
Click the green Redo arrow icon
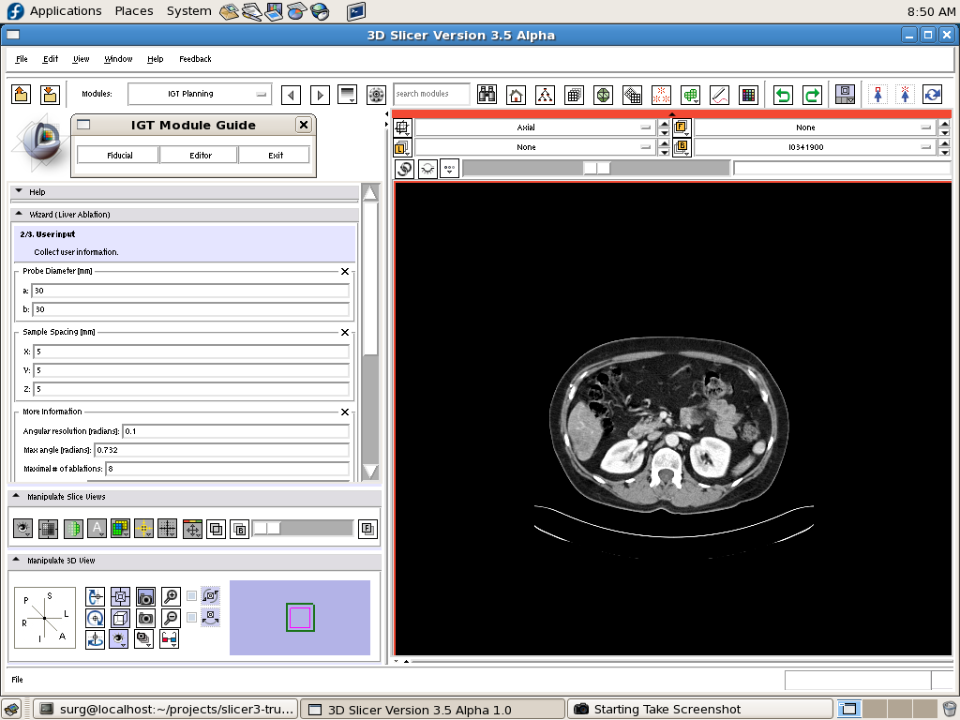pos(812,95)
